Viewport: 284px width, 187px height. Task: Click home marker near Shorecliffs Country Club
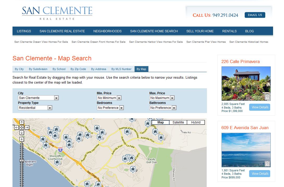tap(57, 162)
